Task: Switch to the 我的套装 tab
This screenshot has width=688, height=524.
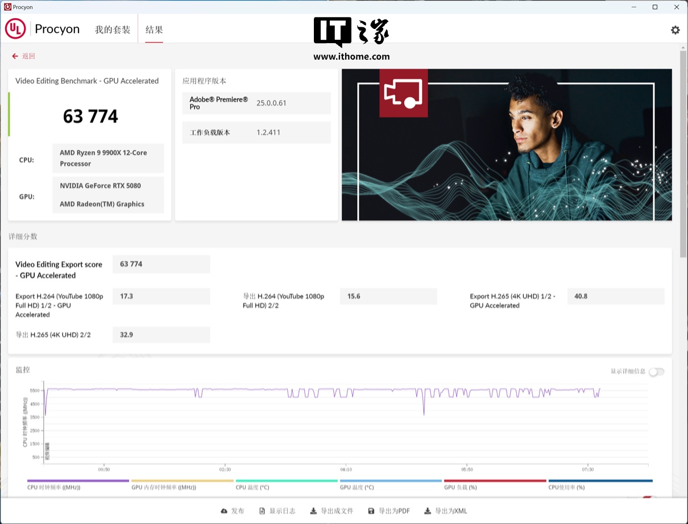Action: [113, 30]
